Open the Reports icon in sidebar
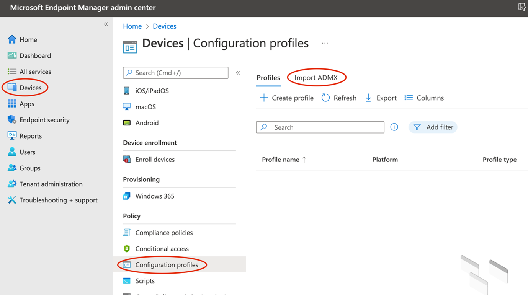 point(12,136)
